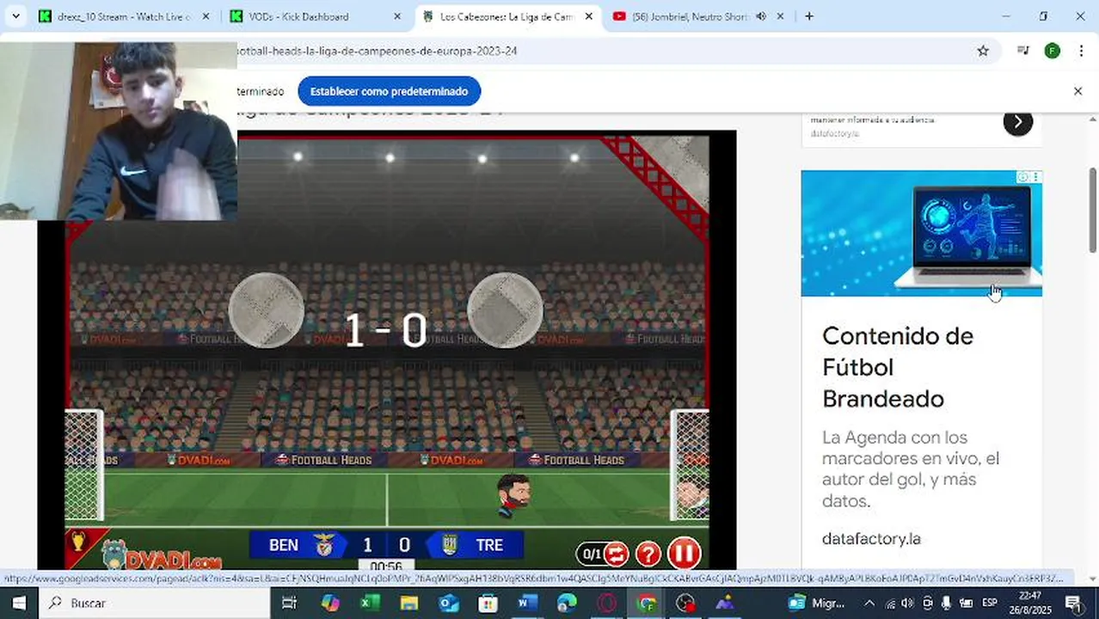Image resolution: width=1099 pixels, height=619 pixels.
Task: Open the notification center icon
Action: [x=1073, y=603]
